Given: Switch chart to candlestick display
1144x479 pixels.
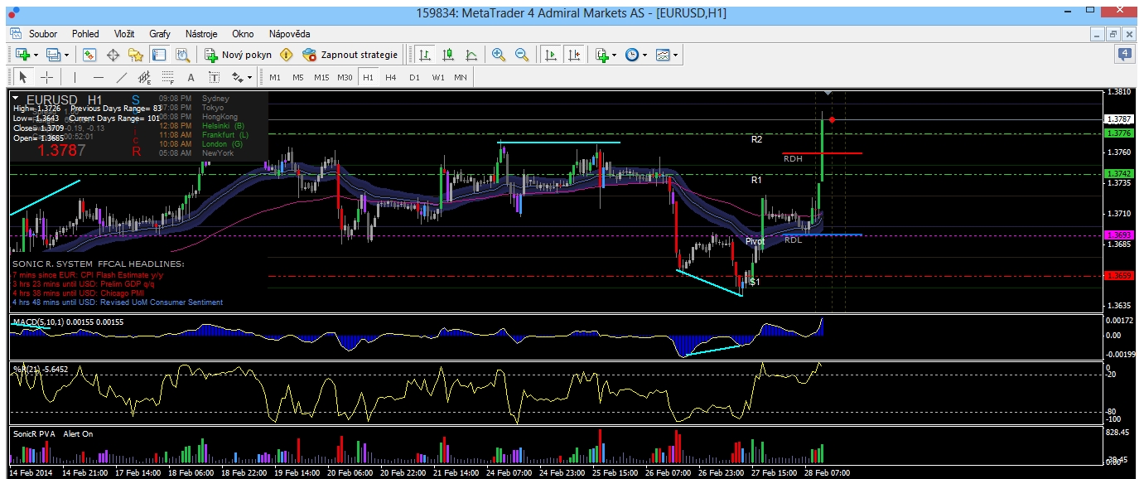Looking at the screenshot, I should pos(448,55).
